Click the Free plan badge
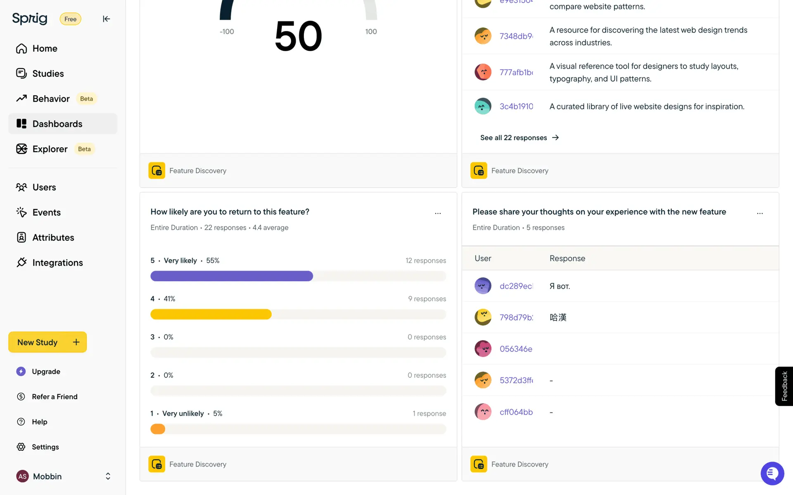This screenshot has height=495, width=793. 70,19
